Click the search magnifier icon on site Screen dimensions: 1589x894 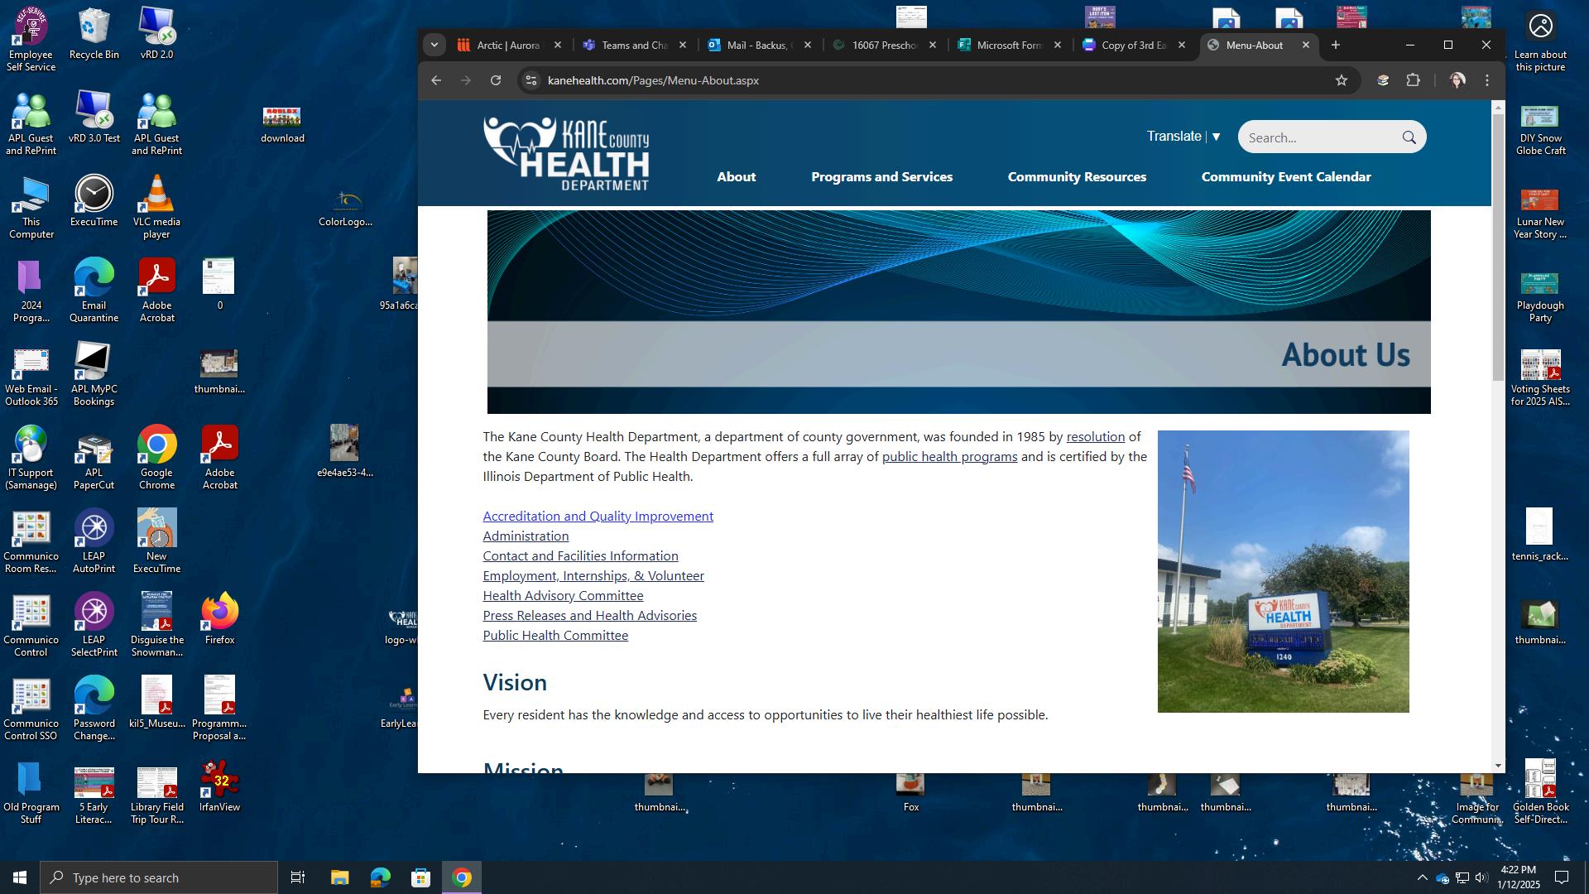[1409, 137]
